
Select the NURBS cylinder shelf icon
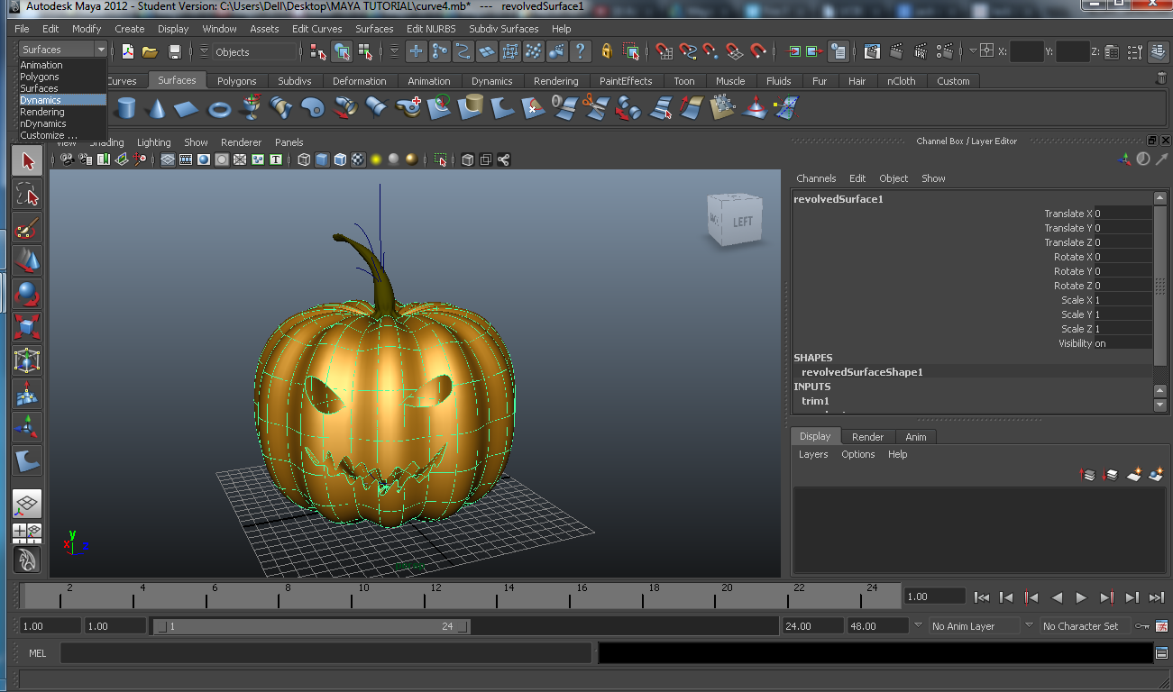pos(126,109)
